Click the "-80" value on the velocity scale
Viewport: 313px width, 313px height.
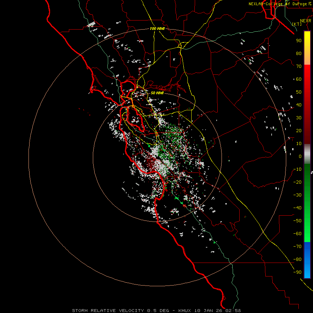[297, 259]
